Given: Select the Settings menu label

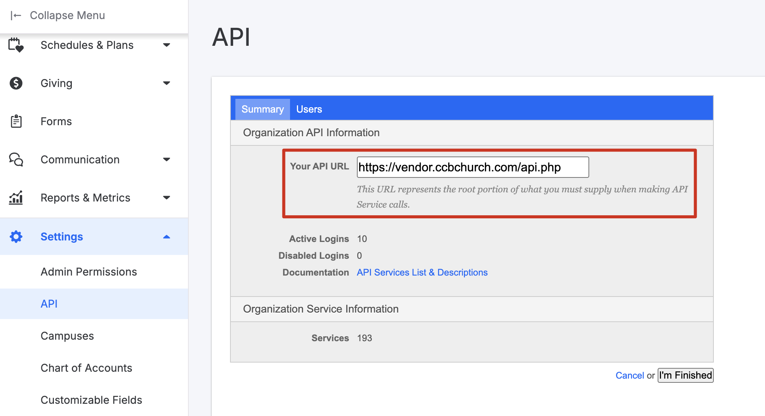Looking at the screenshot, I should [x=62, y=237].
